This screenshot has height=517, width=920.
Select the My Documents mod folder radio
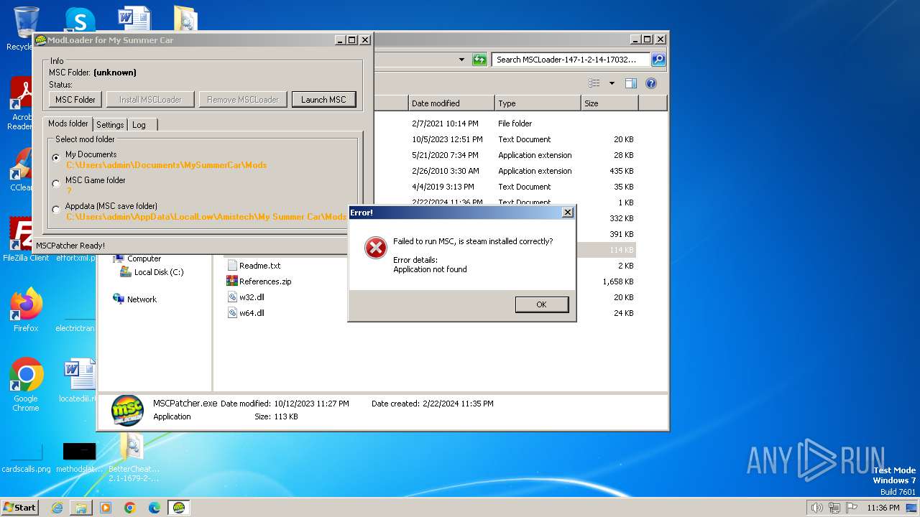(x=57, y=157)
